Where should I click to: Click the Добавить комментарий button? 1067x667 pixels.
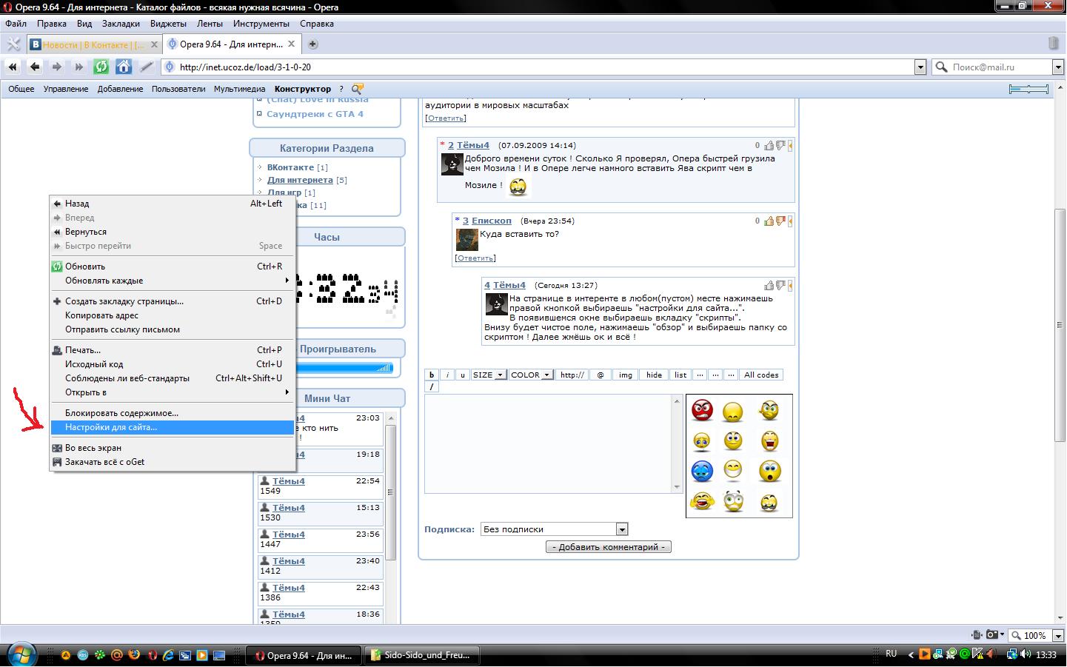point(609,547)
